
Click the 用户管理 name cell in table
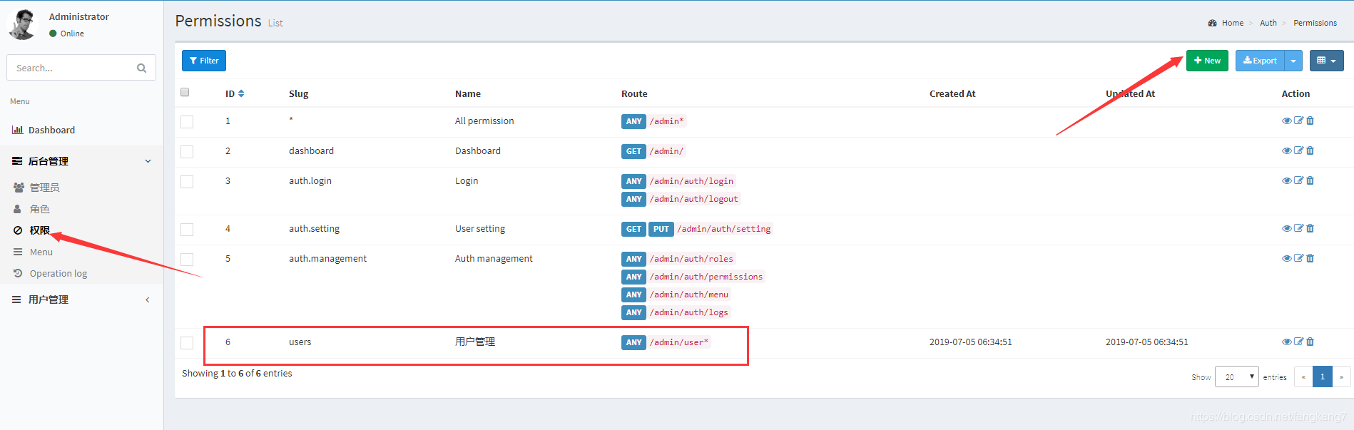pyautogui.click(x=475, y=342)
